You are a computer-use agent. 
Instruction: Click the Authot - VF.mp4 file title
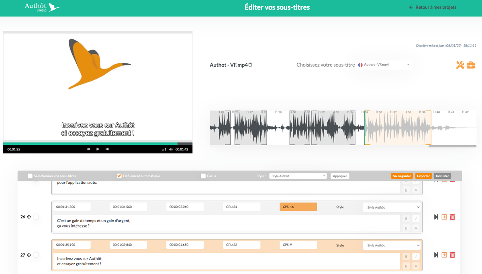click(229, 65)
